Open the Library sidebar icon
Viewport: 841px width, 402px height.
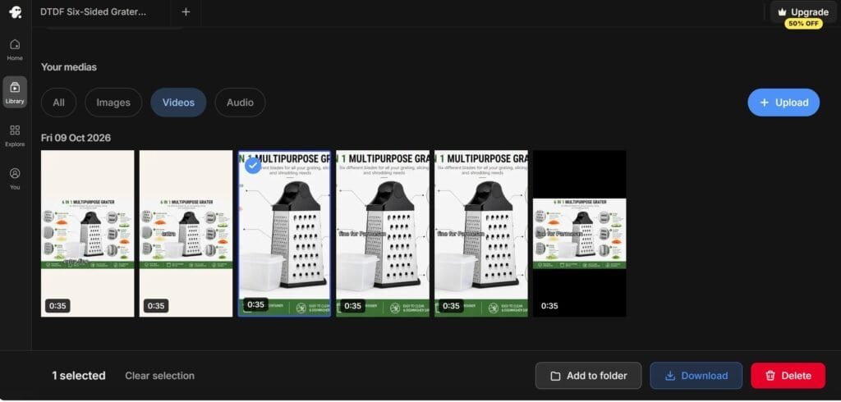tap(15, 92)
